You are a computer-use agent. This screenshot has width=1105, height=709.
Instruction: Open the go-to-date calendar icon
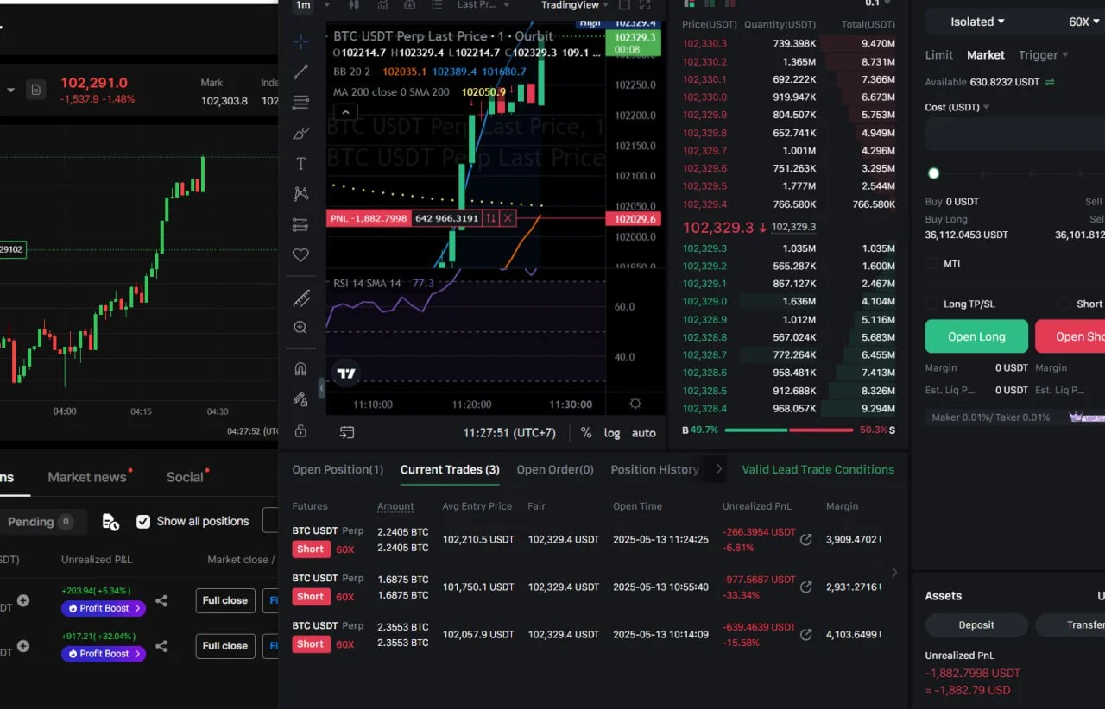pyautogui.click(x=347, y=432)
